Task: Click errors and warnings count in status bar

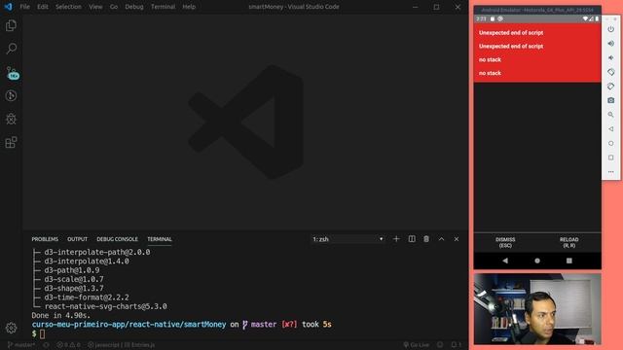Action: point(68,345)
